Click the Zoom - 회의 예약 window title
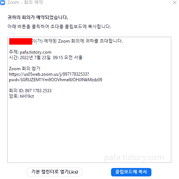 (25, 3)
